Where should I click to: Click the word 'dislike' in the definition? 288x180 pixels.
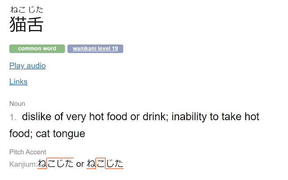point(36,117)
